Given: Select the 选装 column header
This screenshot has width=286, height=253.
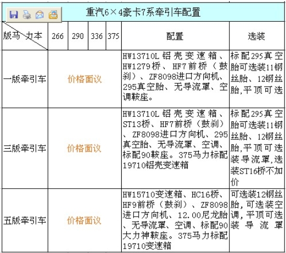Looking at the screenshot, I should tap(257, 36).
